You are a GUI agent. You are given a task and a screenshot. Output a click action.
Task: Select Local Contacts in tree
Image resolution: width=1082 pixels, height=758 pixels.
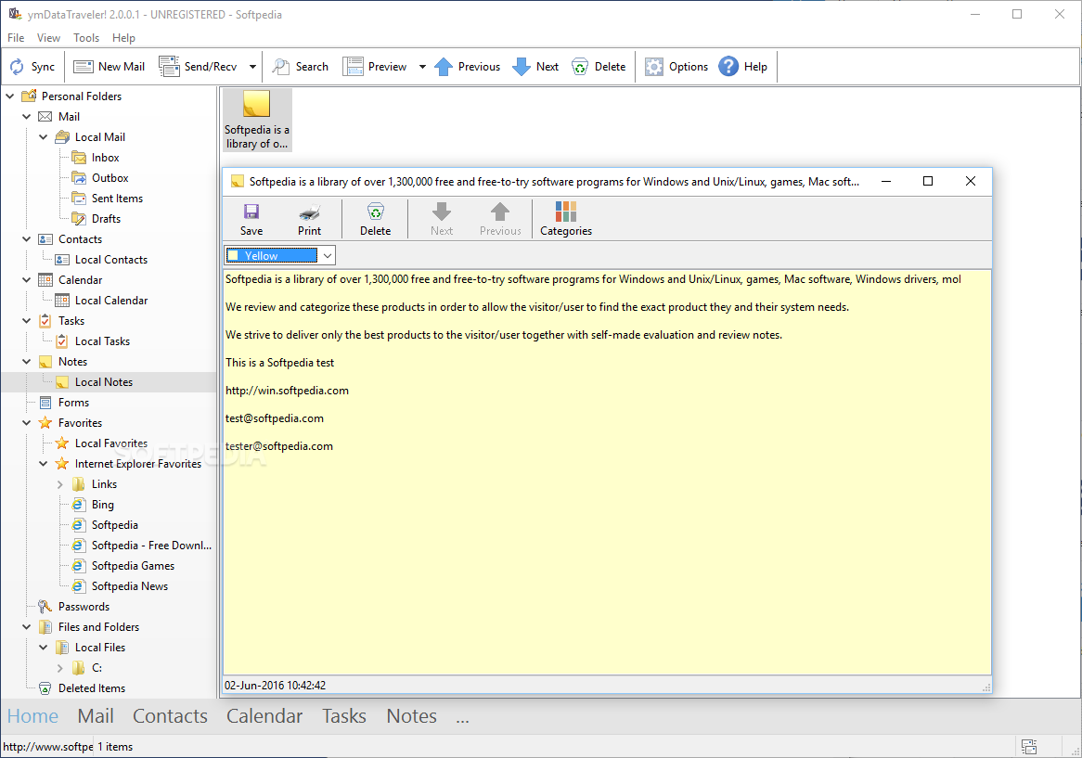pyautogui.click(x=110, y=260)
